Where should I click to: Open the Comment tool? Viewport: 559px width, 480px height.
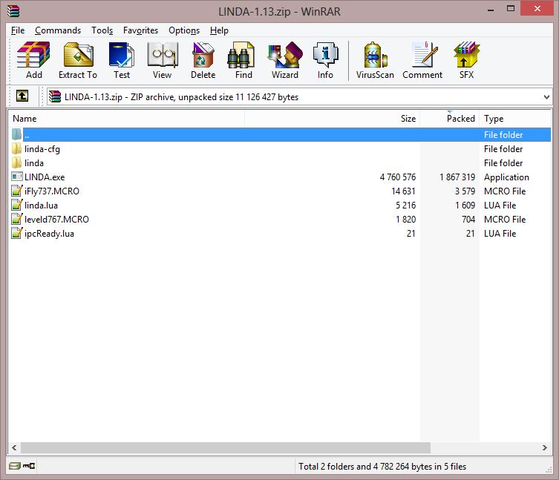(x=422, y=60)
